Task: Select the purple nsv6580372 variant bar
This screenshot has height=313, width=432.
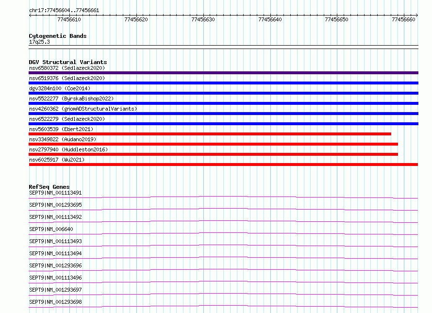Action: click(x=223, y=73)
